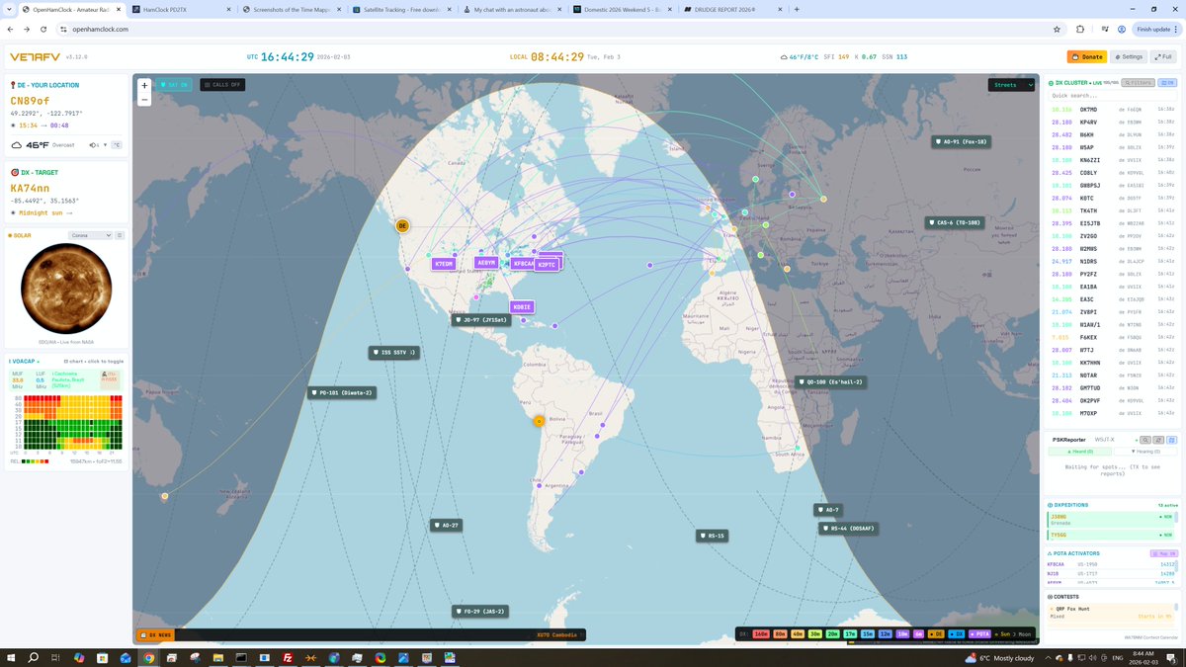Select KF8CAA in POTA Activators list
This screenshot has width=1186, height=667.
(x=1113, y=564)
